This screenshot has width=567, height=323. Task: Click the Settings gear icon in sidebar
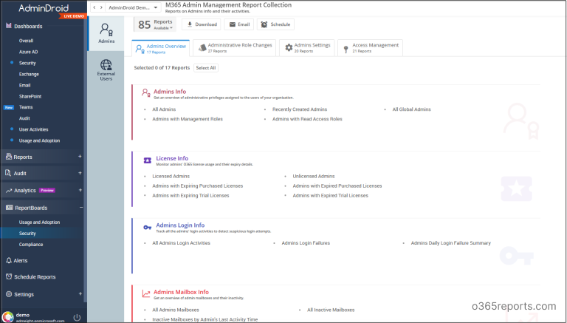[x=9, y=294]
